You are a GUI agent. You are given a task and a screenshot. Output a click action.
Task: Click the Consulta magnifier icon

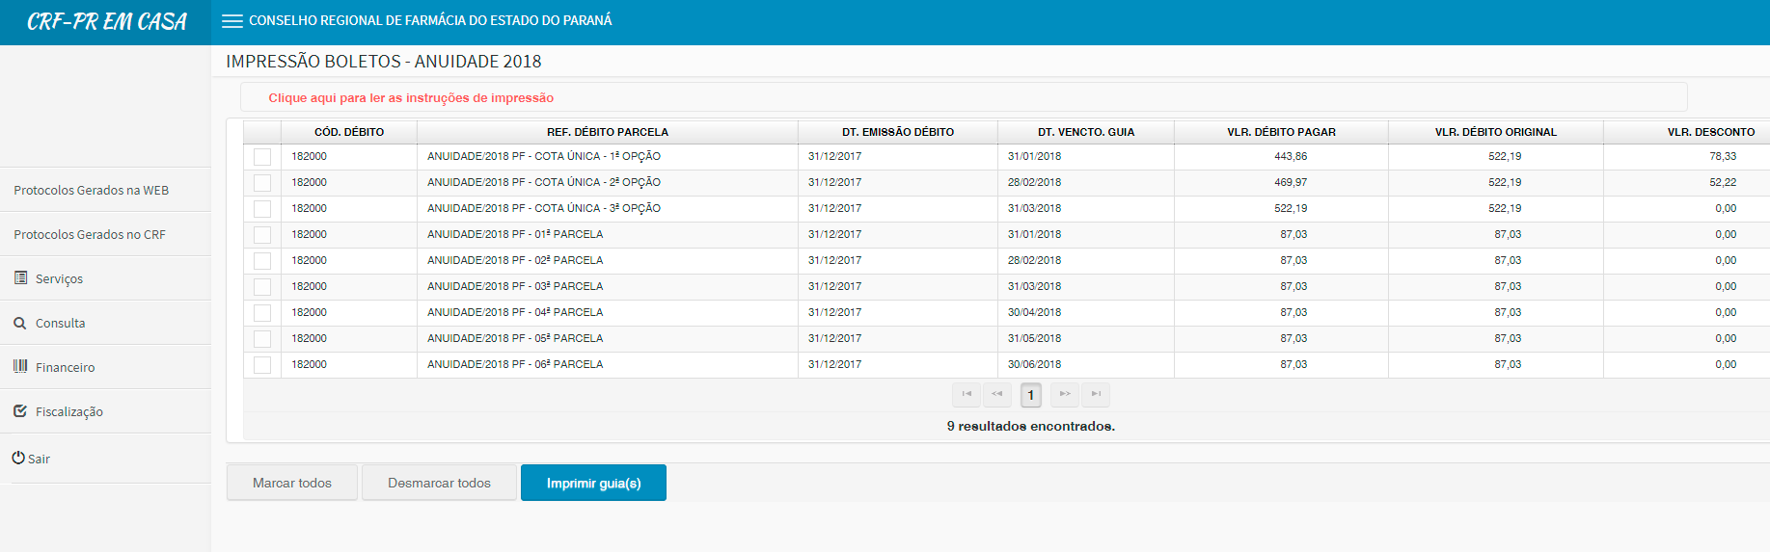pos(20,324)
